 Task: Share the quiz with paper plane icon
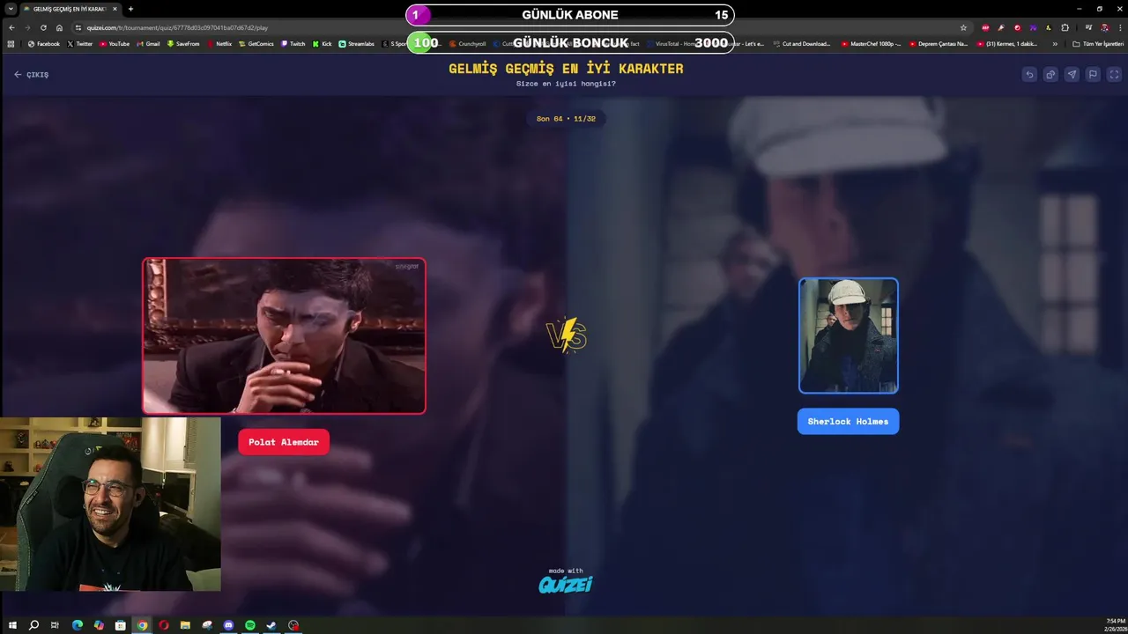pos(1072,75)
